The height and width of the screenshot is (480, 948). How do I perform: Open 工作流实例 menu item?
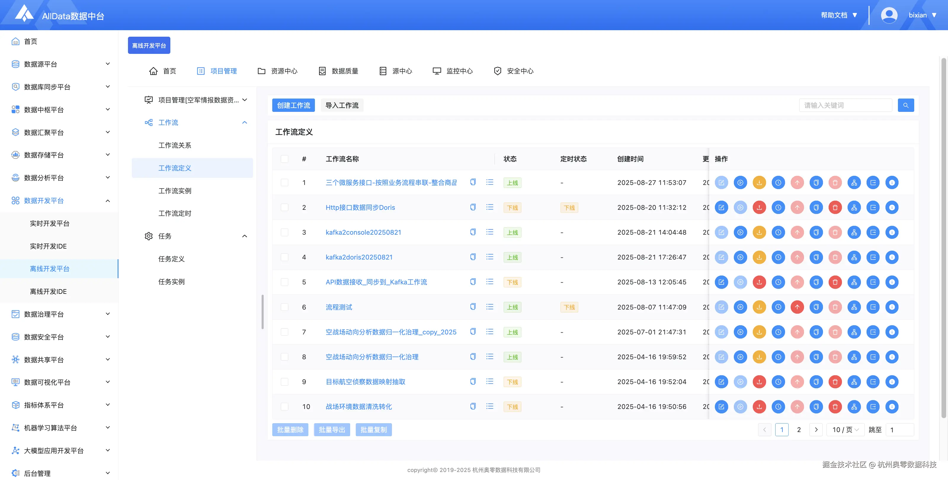click(174, 191)
